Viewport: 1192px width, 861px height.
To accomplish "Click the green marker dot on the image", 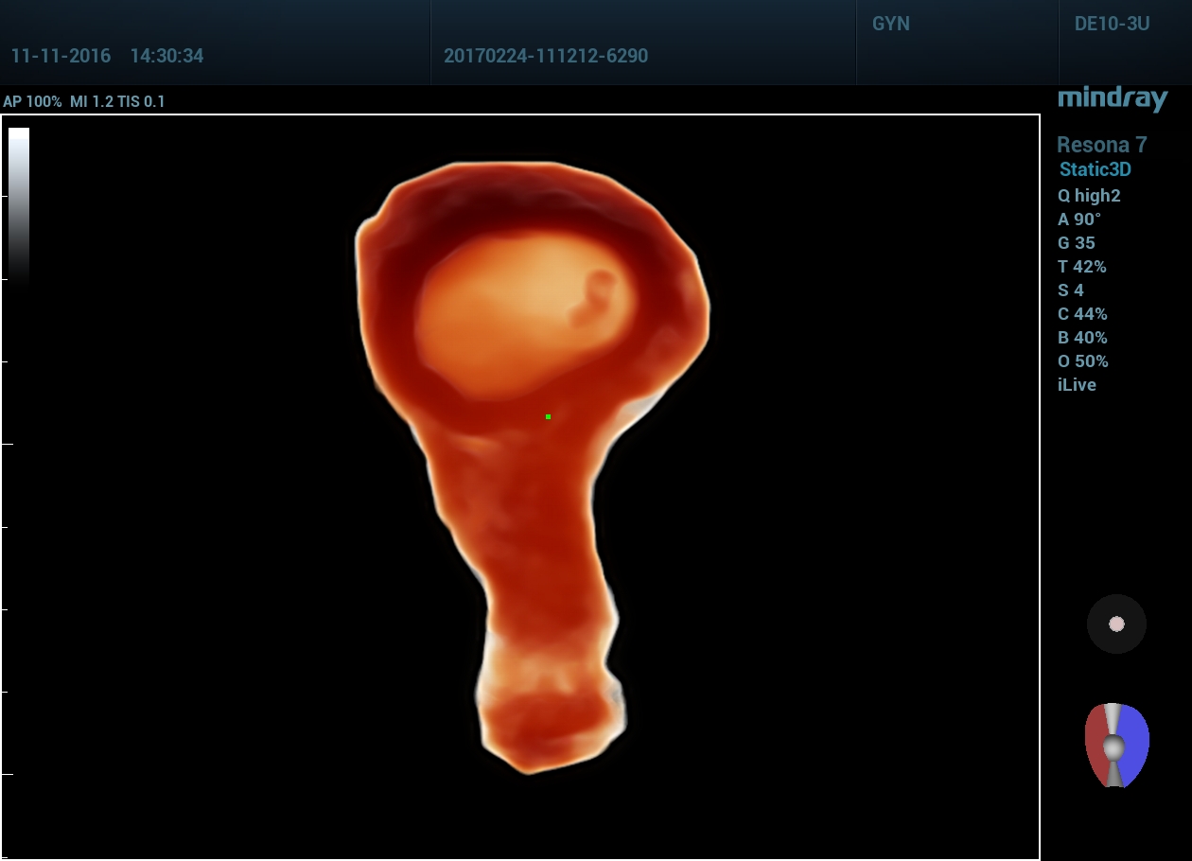I will tap(548, 416).
